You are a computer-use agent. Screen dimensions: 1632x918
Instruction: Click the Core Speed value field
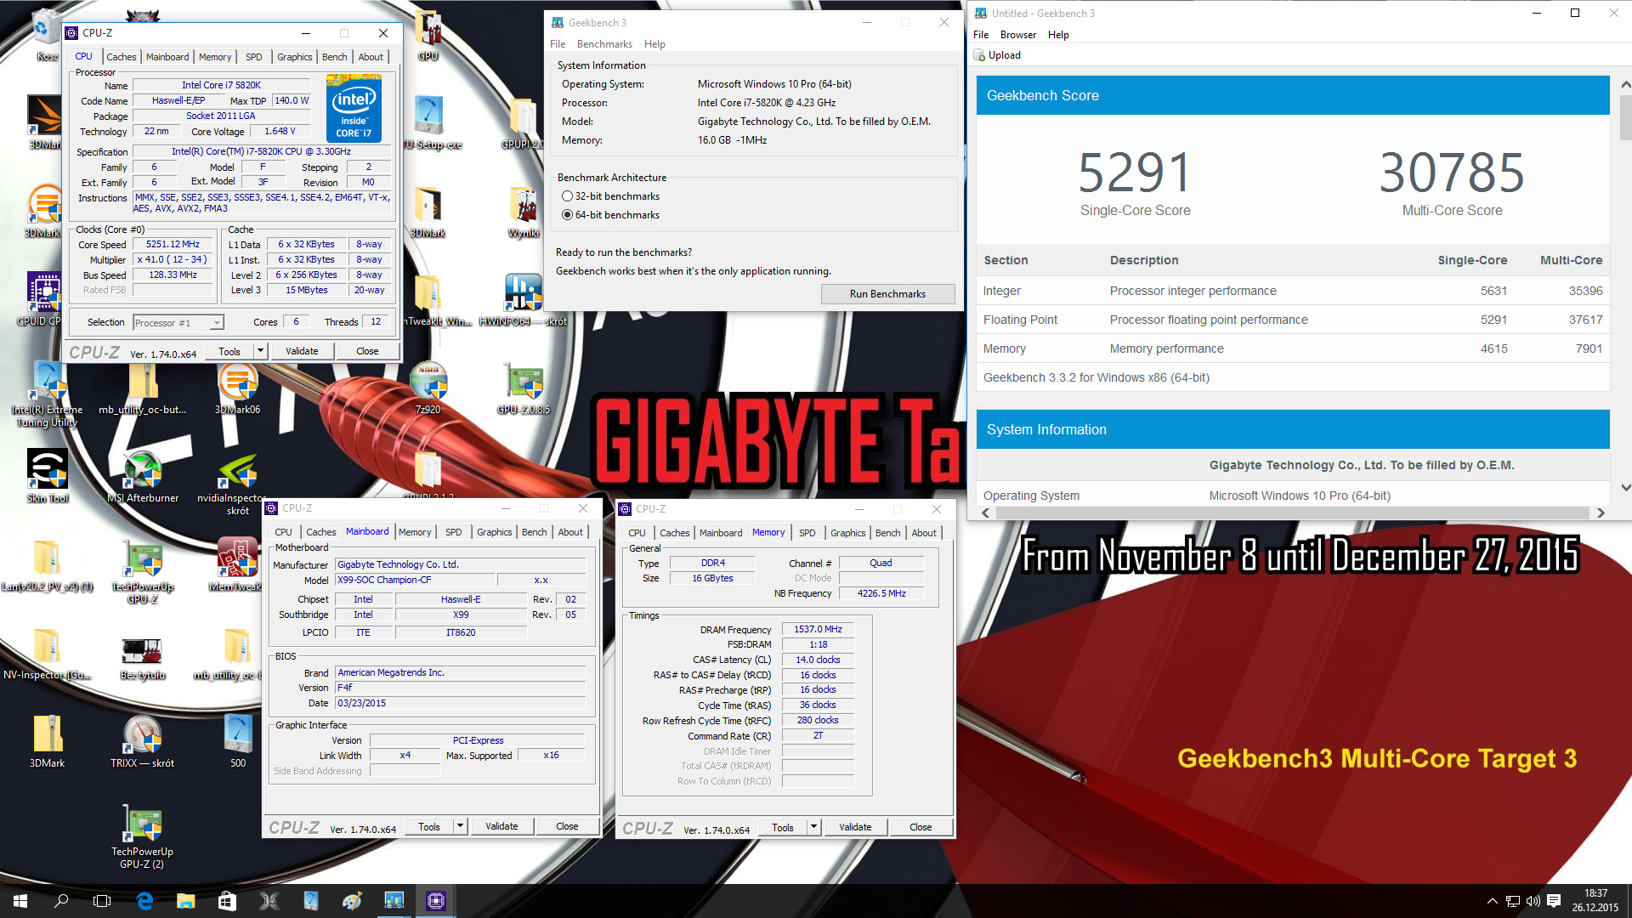click(173, 245)
